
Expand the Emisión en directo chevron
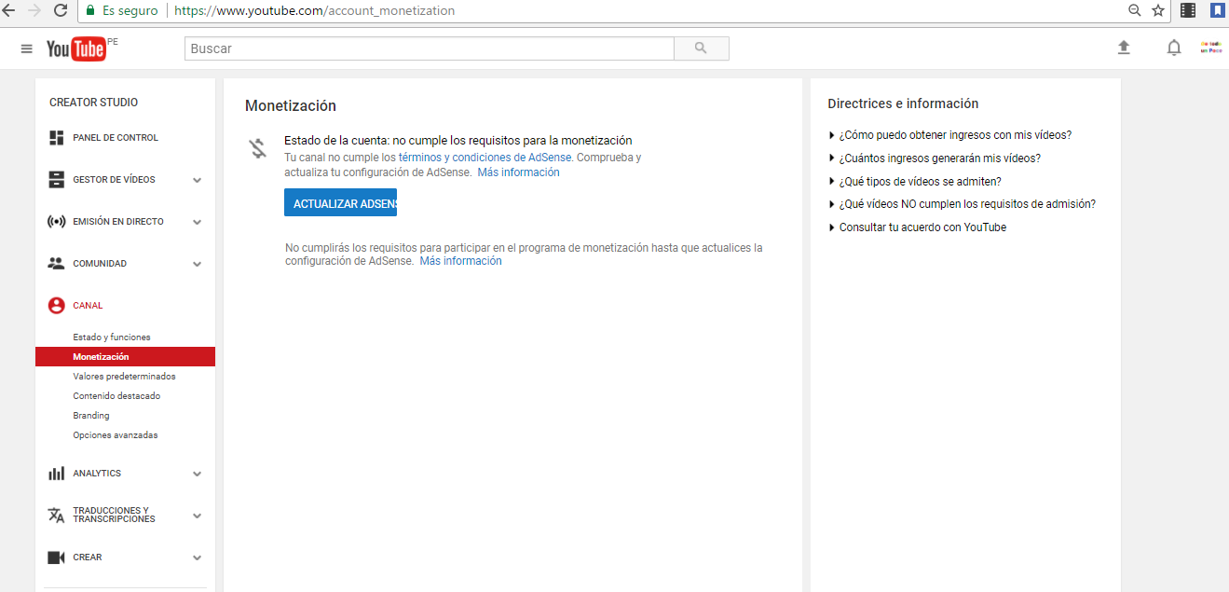(197, 222)
